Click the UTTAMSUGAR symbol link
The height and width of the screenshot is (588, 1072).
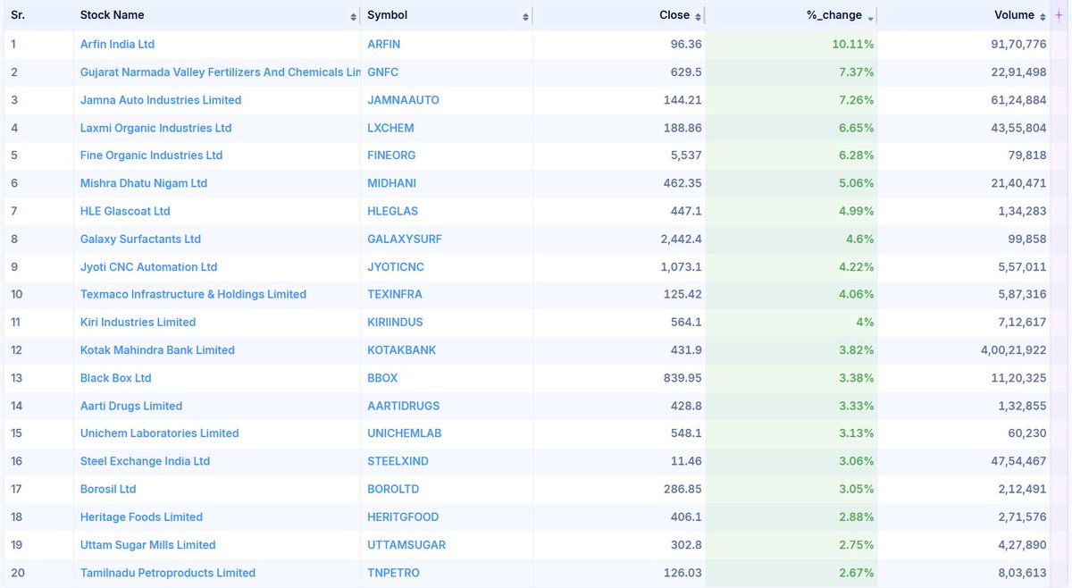pyautogui.click(x=406, y=545)
